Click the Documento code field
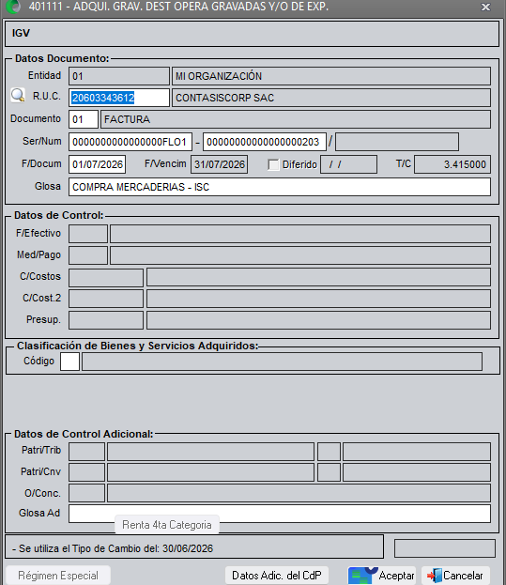Screen dimensions: 506x585 click(x=84, y=119)
